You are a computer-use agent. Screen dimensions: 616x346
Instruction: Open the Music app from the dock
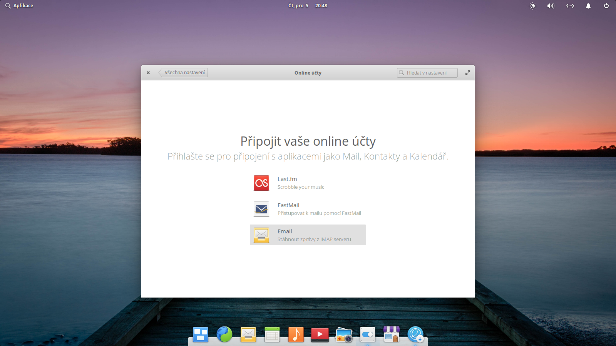[296, 334]
